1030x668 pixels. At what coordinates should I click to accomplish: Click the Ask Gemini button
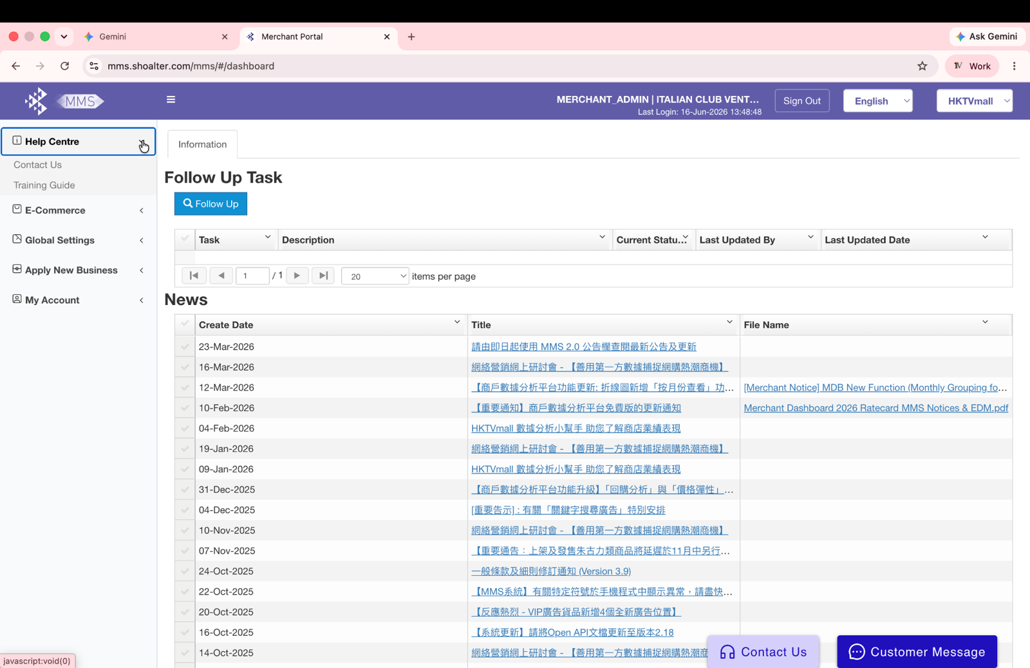[987, 37]
